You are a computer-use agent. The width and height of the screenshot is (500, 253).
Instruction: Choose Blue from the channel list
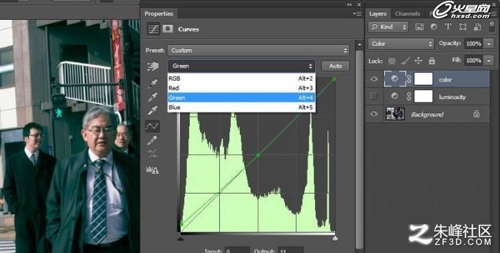click(x=241, y=107)
